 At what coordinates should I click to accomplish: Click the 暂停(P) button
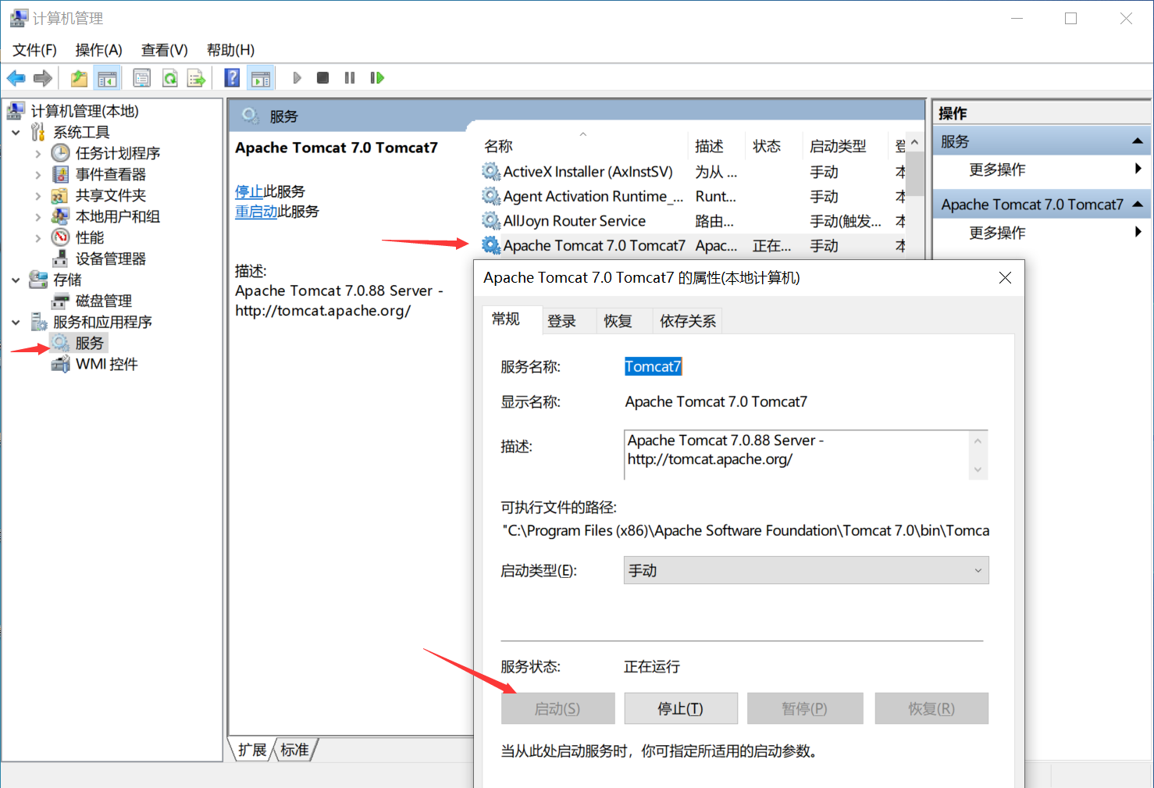[x=805, y=708]
